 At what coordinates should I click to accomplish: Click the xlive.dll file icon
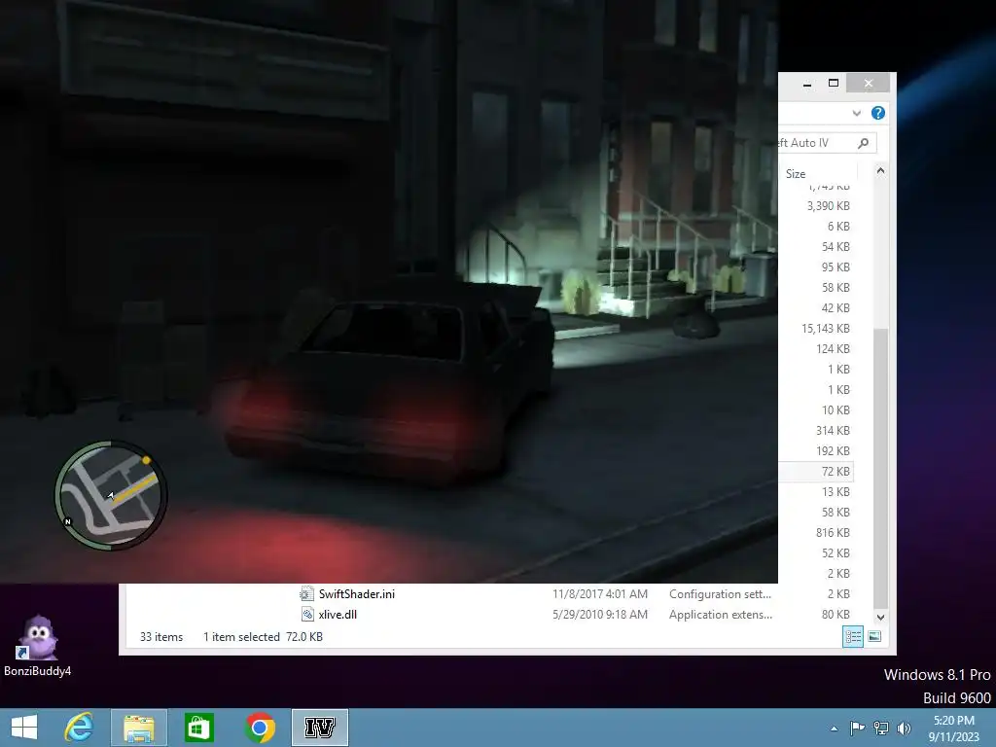tap(306, 615)
